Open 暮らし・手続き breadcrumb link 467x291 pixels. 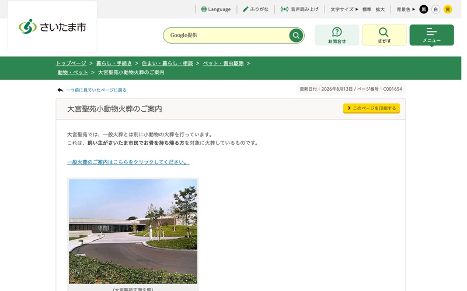coord(114,63)
